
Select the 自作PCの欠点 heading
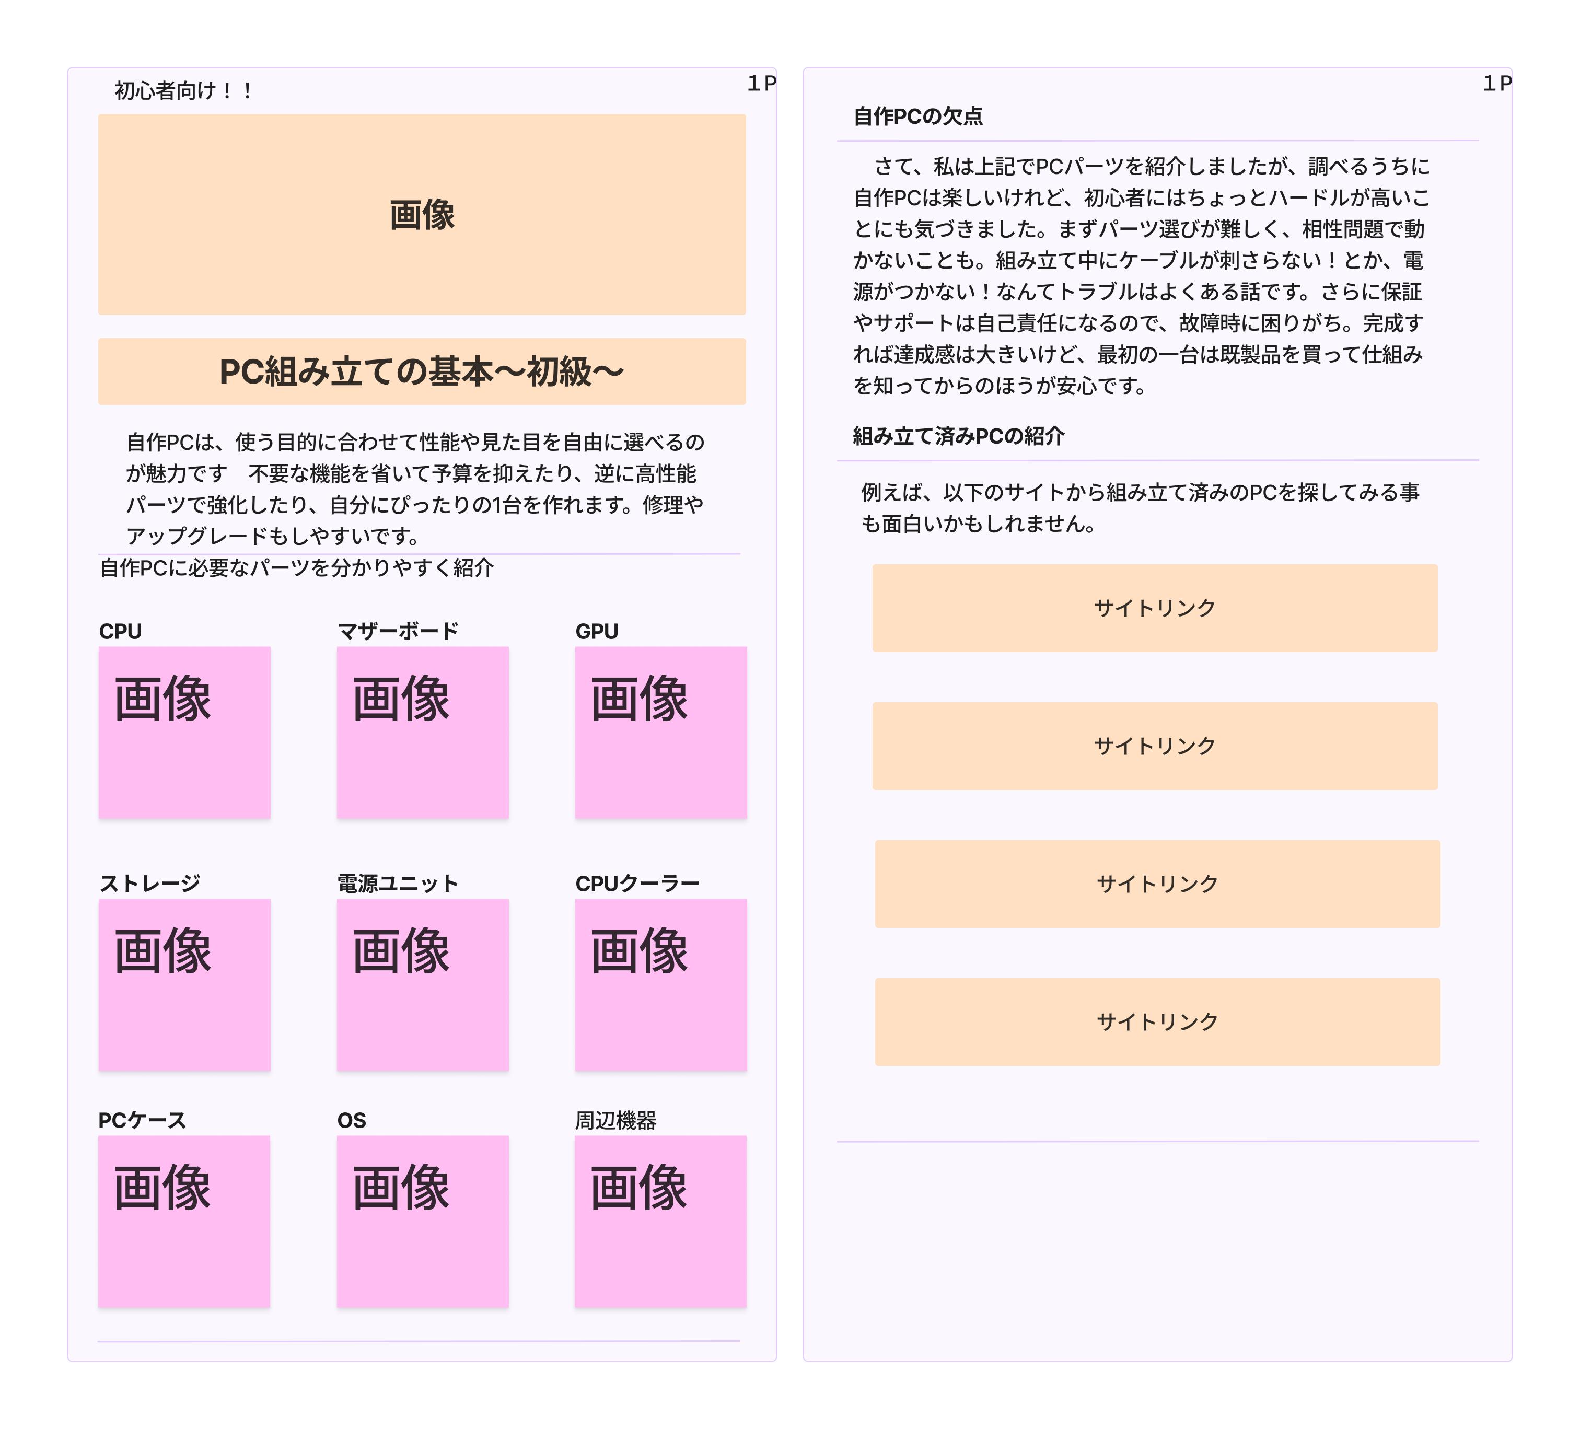917,117
